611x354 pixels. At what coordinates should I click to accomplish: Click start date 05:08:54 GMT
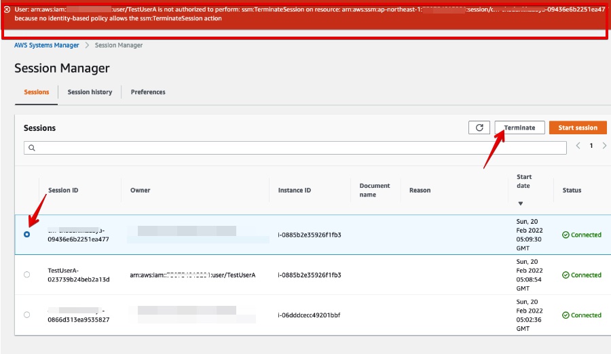[529, 275]
